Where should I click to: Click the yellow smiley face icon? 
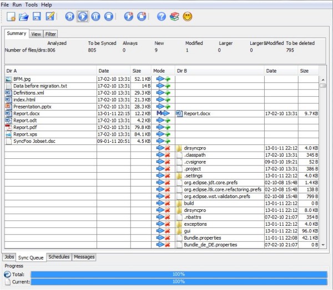tap(188, 17)
